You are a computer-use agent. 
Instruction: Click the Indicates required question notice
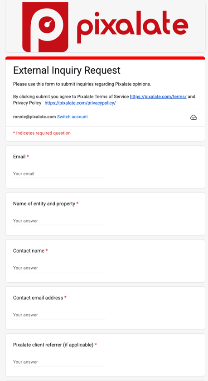point(42,133)
